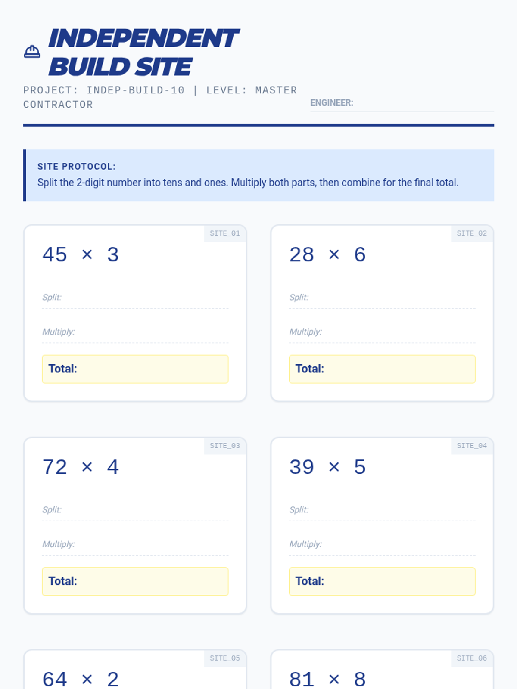
Task: Click the Split line under 28 × 6
Action: pos(382,298)
